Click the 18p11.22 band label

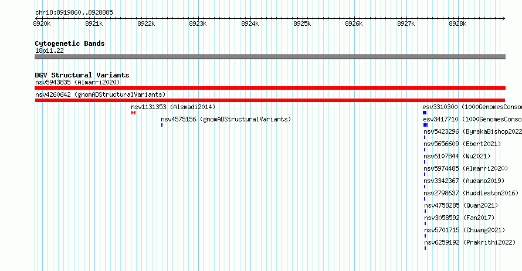click(49, 50)
